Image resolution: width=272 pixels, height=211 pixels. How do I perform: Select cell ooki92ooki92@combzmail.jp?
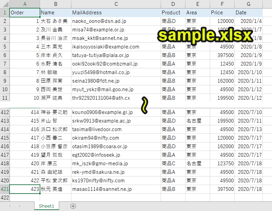click(116, 64)
